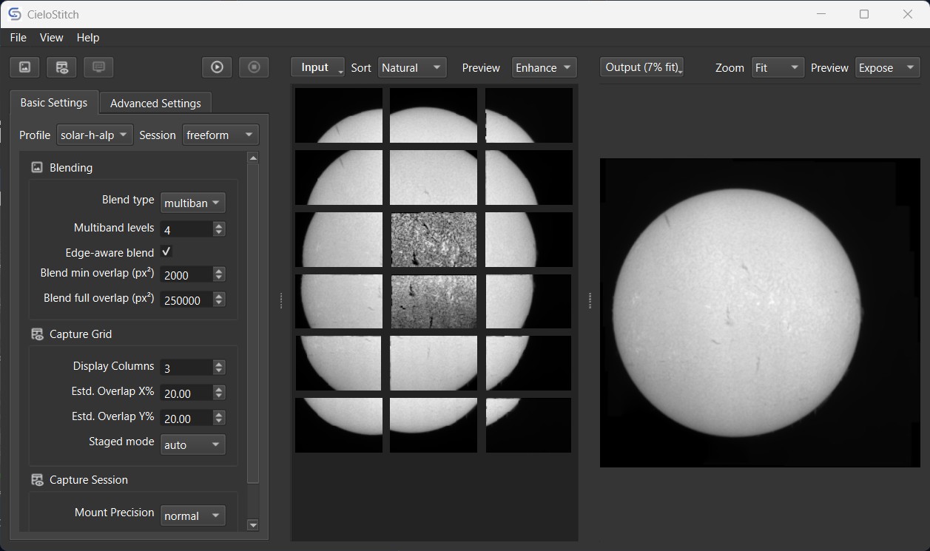This screenshot has height=551, width=930.
Task: Click the Multiband levels input field
Action: click(x=186, y=229)
